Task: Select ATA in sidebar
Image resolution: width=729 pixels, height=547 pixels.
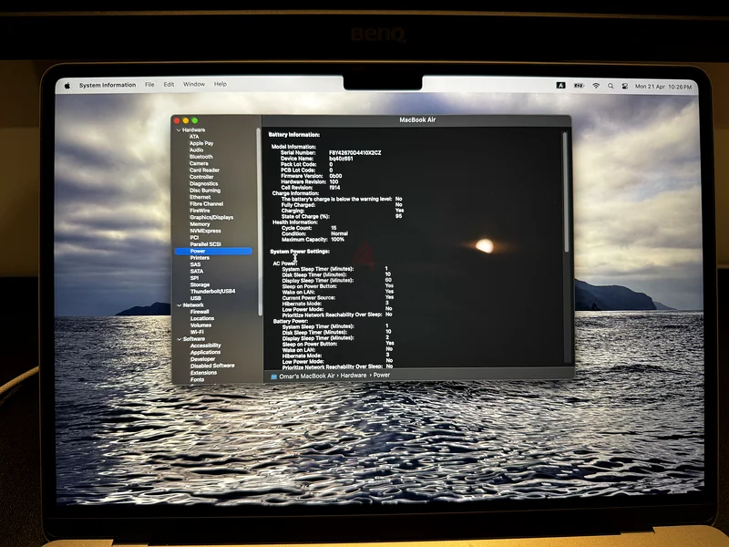Action: click(x=194, y=137)
